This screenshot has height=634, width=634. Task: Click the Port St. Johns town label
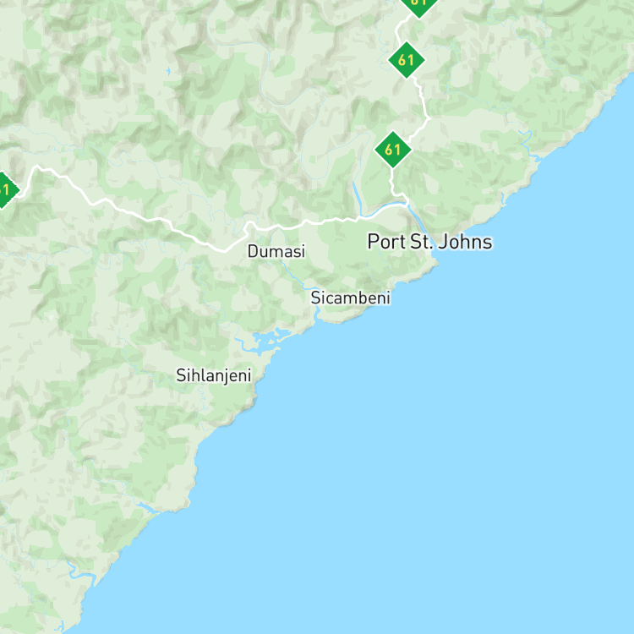click(x=429, y=242)
